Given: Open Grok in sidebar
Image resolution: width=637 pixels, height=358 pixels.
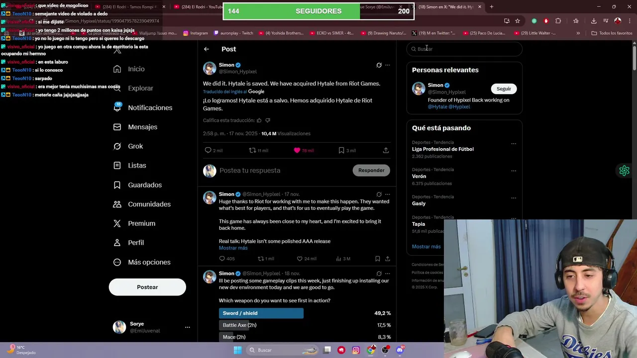Looking at the screenshot, I should click(x=128, y=146).
